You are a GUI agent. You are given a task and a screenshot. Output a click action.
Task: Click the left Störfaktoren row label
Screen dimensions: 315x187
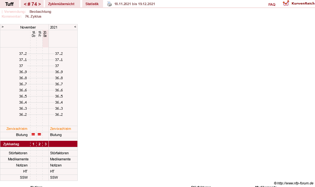[x=18, y=153]
